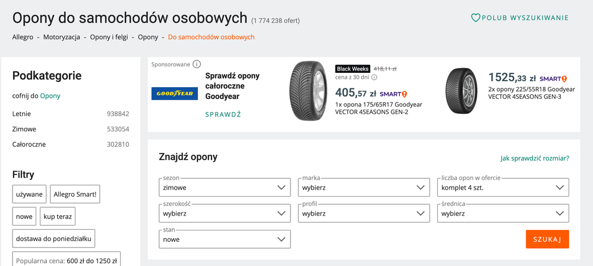This screenshot has width=593, height=266.
Task: Open the Sponsorowane info icon
Action: (197, 64)
